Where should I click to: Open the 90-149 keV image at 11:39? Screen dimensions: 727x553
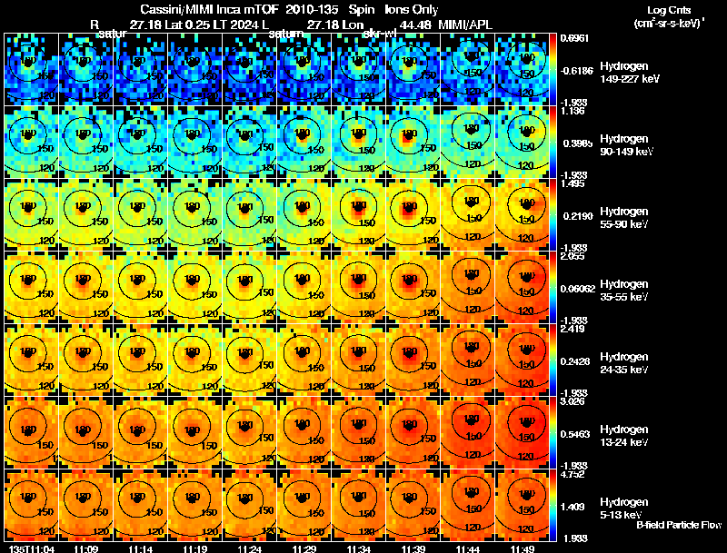click(x=413, y=143)
